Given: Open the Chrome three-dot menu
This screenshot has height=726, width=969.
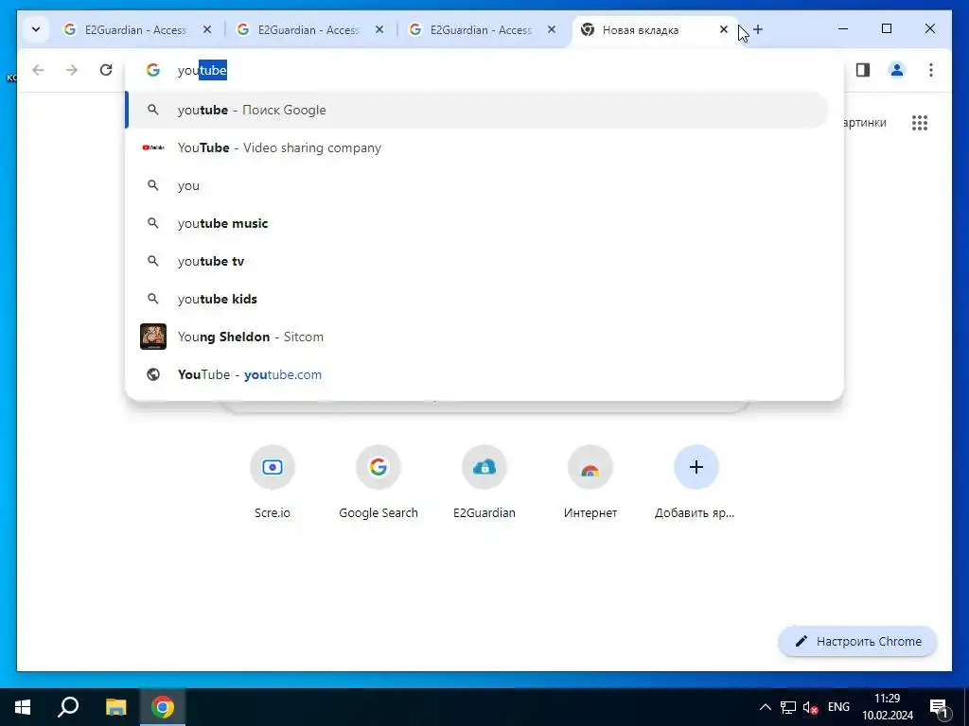Looking at the screenshot, I should [x=931, y=70].
